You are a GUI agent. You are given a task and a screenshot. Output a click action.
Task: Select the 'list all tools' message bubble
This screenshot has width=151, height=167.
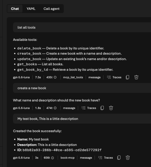click(82, 27)
